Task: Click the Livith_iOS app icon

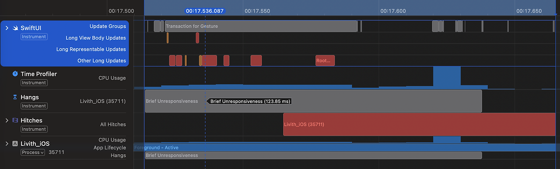Action: [15, 144]
